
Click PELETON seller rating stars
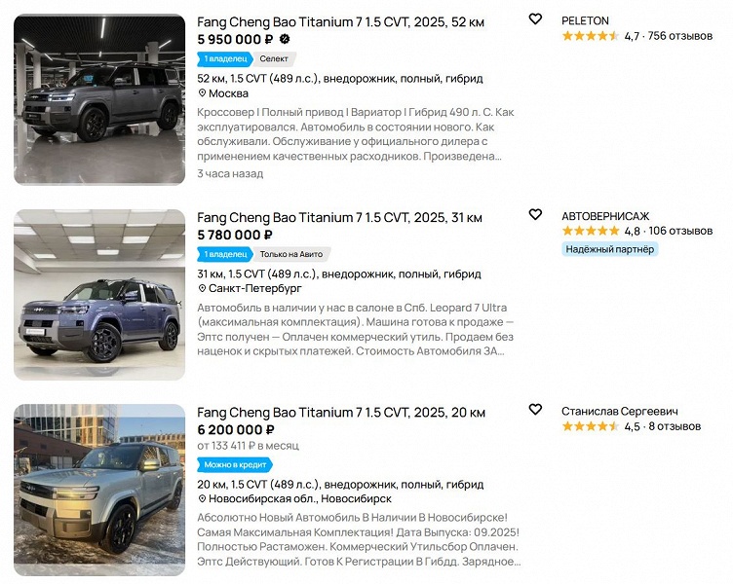pos(590,36)
